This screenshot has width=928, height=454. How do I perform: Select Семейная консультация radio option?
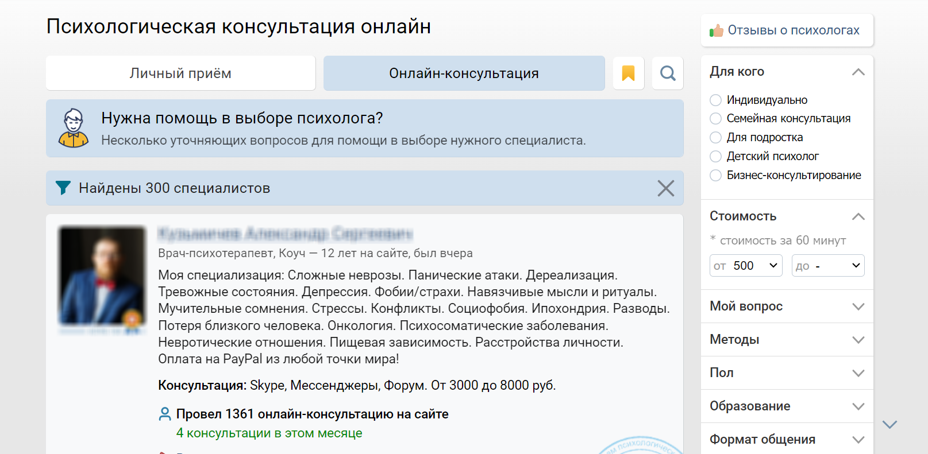(x=715, y=119)
